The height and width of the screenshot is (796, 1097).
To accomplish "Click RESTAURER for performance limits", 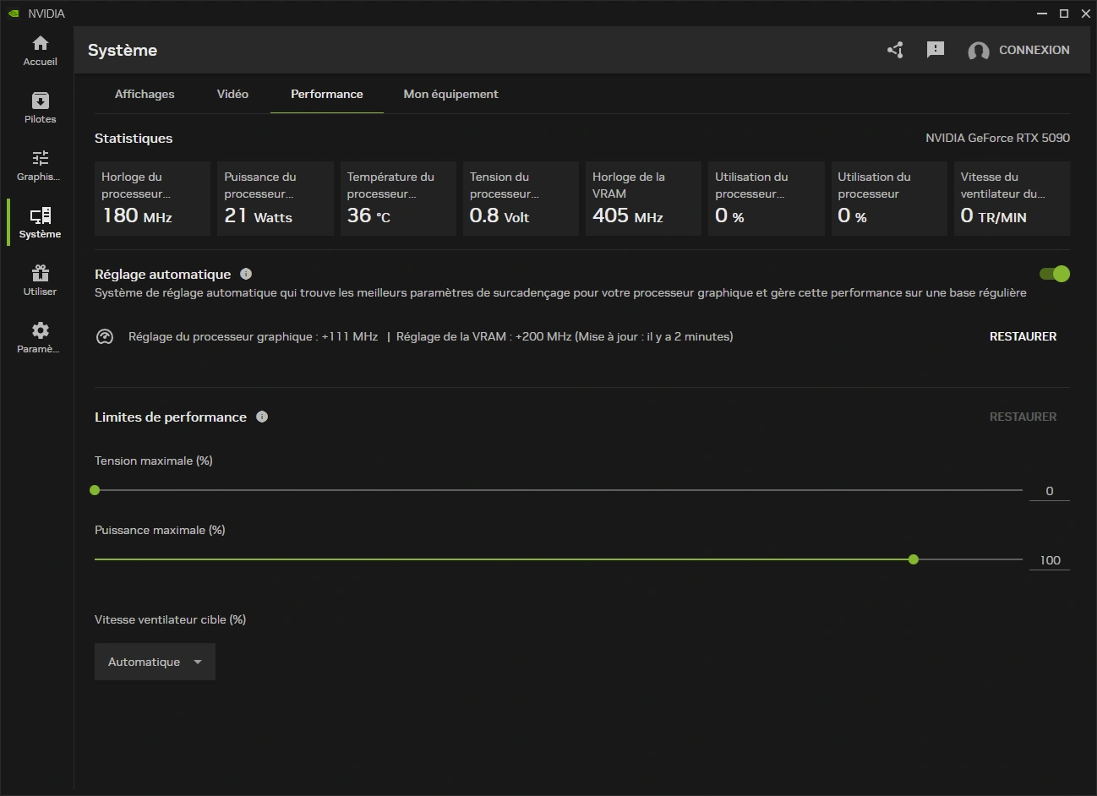I will 1023,417.
